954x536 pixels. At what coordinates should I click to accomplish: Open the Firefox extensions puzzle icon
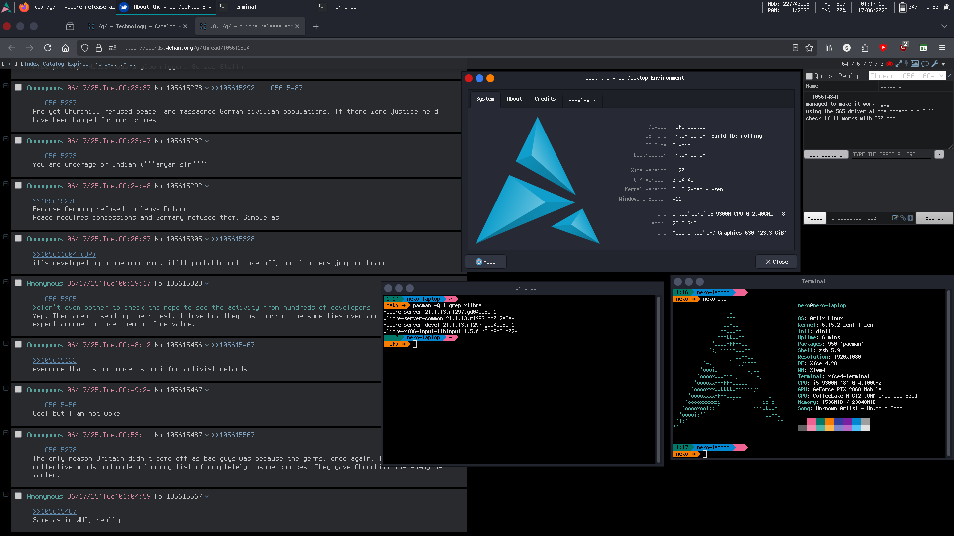865,48
